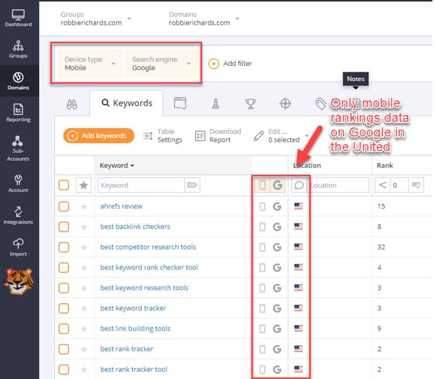This screenshot has width=434, height=379.
Task: Go to Integrations from the sidebar
Action: (x=18, y=215)
